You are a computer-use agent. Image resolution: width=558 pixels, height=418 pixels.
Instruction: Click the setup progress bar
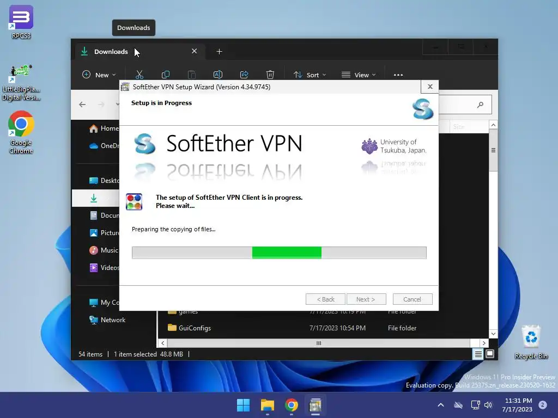coord(279,253)
